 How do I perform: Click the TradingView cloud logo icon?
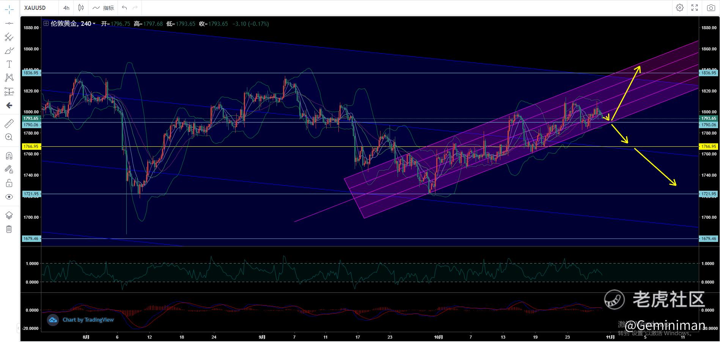coord(53,320)
